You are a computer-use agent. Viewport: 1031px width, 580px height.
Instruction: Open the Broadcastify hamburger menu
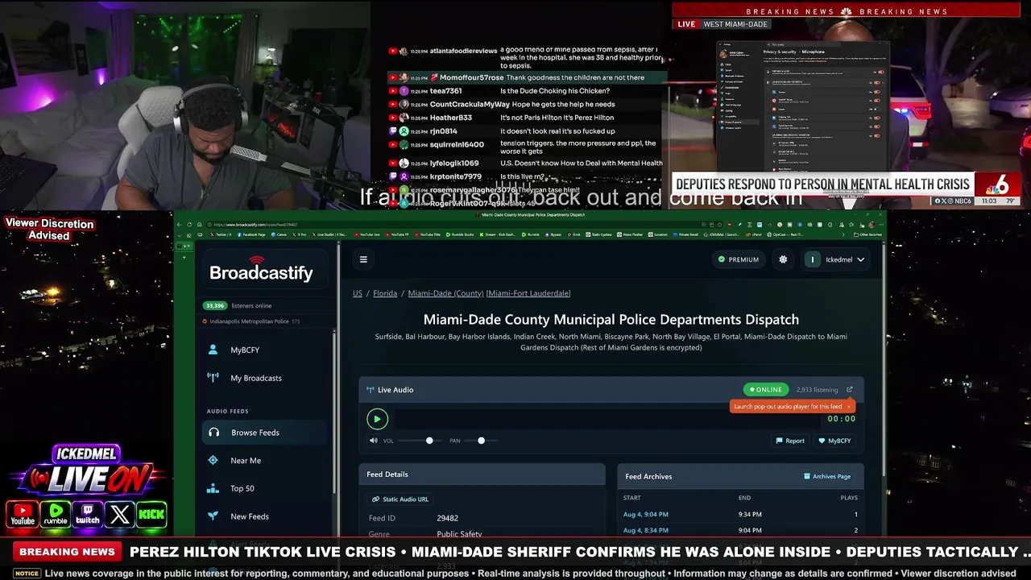tap(363, 259)
